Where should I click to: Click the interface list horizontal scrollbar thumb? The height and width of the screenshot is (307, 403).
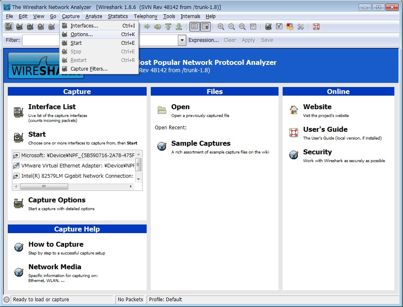click(x=44, y=187)
